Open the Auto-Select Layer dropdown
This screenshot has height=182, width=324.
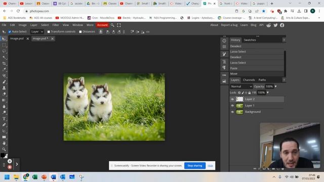click(x=37, y=32)
